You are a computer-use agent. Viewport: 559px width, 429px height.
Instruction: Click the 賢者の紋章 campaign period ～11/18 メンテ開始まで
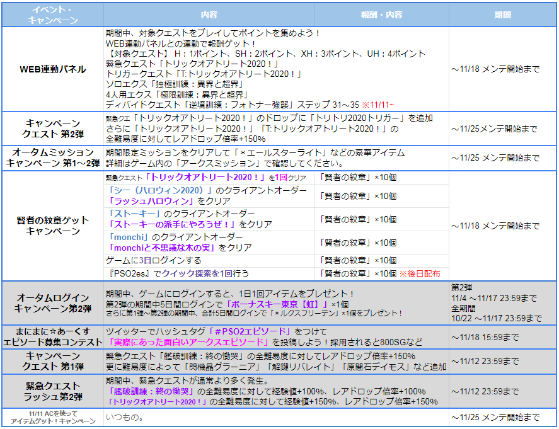495,226
